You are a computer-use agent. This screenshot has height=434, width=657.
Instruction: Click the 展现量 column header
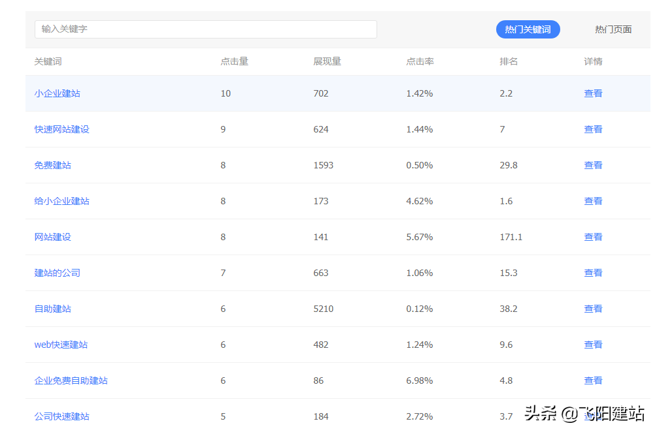point(328,61)
